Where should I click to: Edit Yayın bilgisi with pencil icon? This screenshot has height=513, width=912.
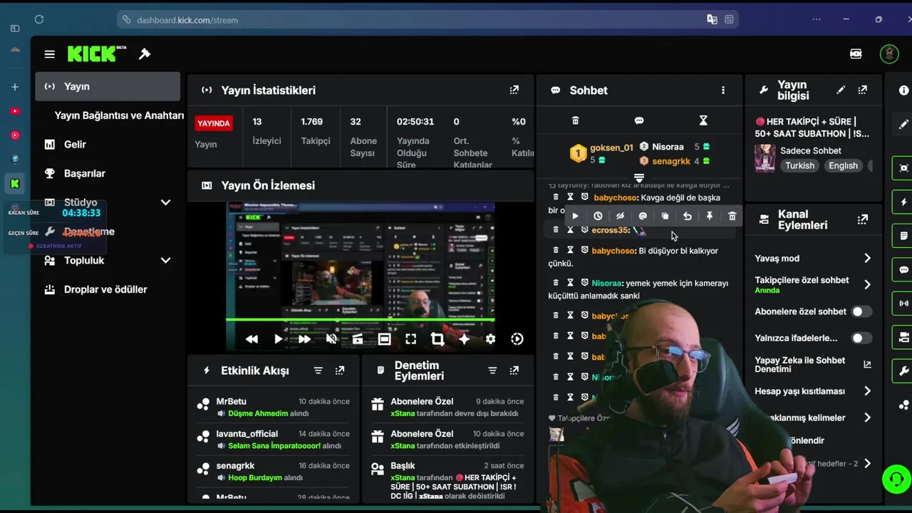click(x=841, y=90)
